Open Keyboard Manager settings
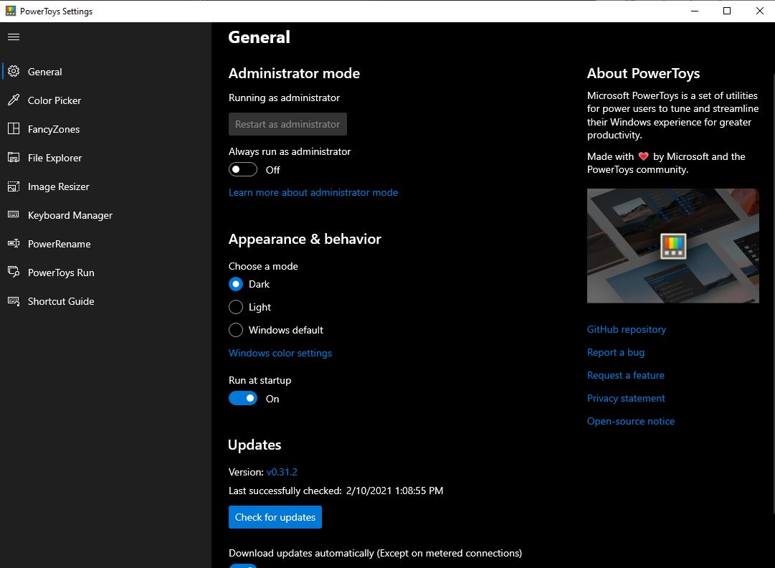Image resolution: width=775 pixels, height=568 pixels. click(106, 215)
